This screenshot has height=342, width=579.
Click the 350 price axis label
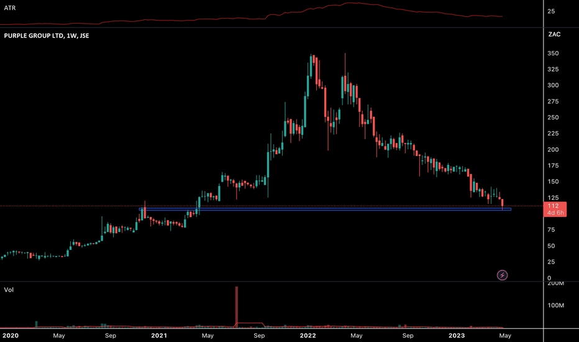(553, 53)
